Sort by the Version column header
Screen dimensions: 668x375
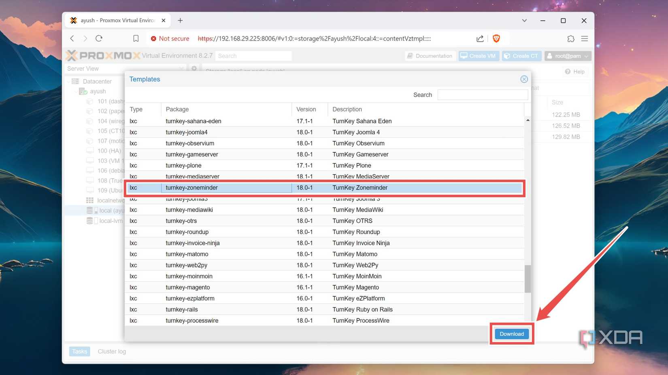310,109
